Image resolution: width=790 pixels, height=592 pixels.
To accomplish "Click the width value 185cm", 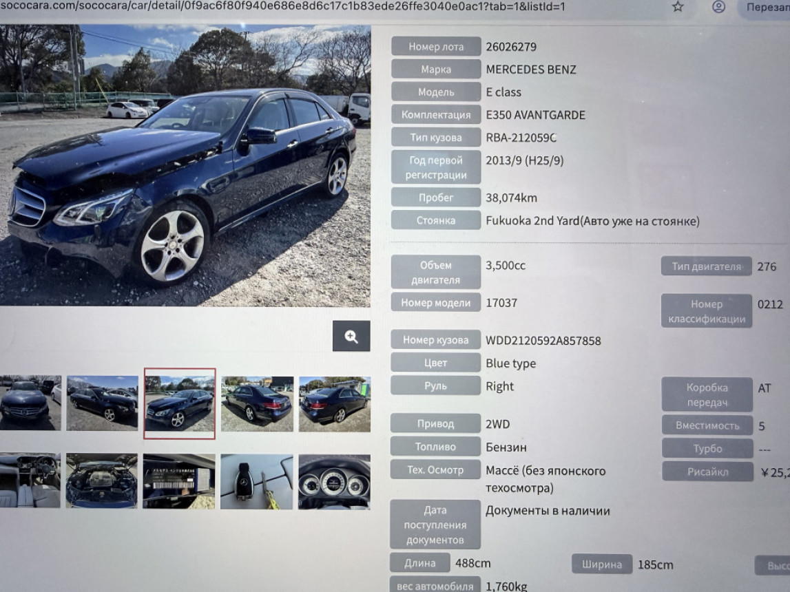I will 656,565.
